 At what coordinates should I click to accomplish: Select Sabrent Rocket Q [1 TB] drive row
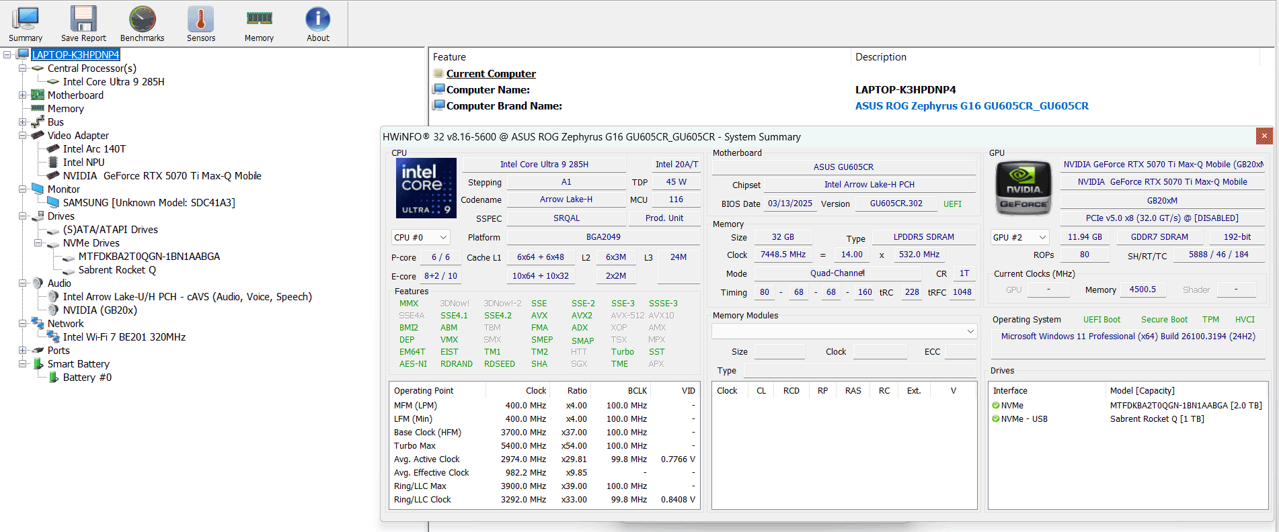(x=1128, y=418)
